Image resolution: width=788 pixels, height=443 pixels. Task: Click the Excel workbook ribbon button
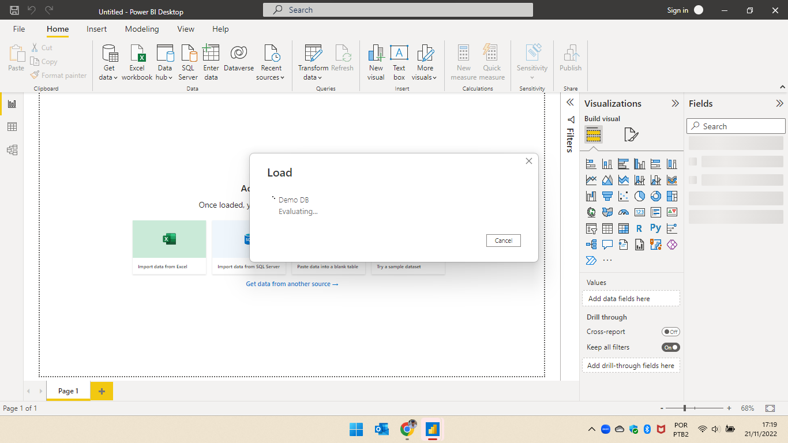click(x=137, y=62)
